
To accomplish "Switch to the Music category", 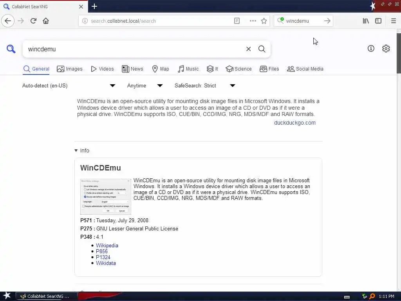I will pyautogui.click(x=188, y=69).
